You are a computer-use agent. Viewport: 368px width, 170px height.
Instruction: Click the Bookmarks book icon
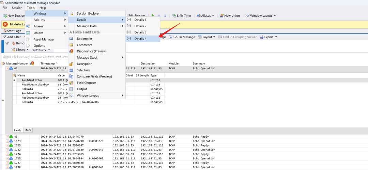tap(72, 39)
